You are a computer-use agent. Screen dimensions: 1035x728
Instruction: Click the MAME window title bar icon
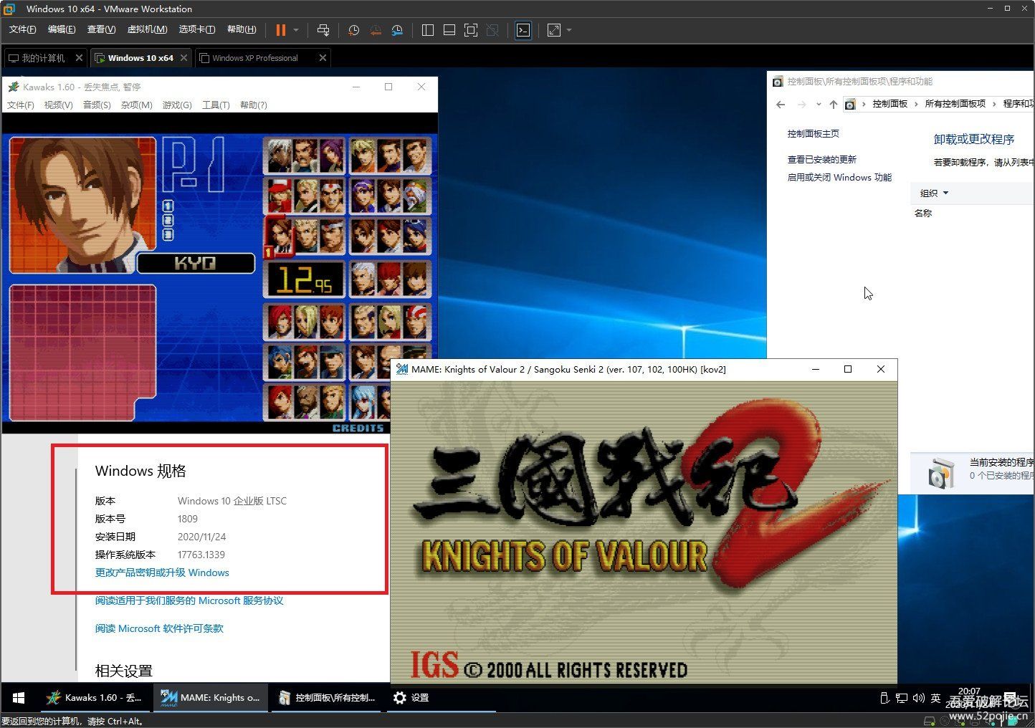click(x=402, y=369)
